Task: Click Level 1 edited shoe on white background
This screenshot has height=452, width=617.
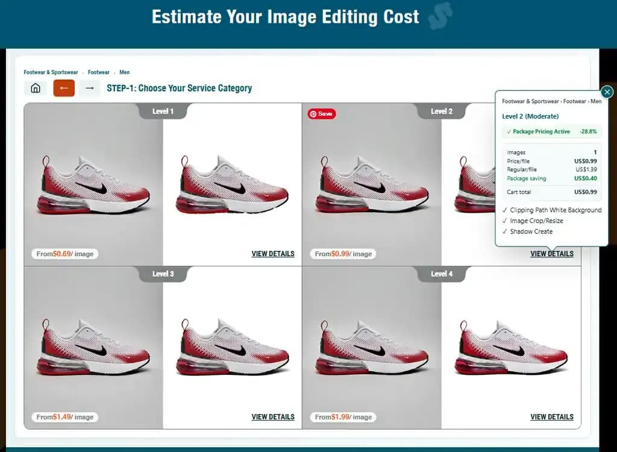Action: (232, 184)
